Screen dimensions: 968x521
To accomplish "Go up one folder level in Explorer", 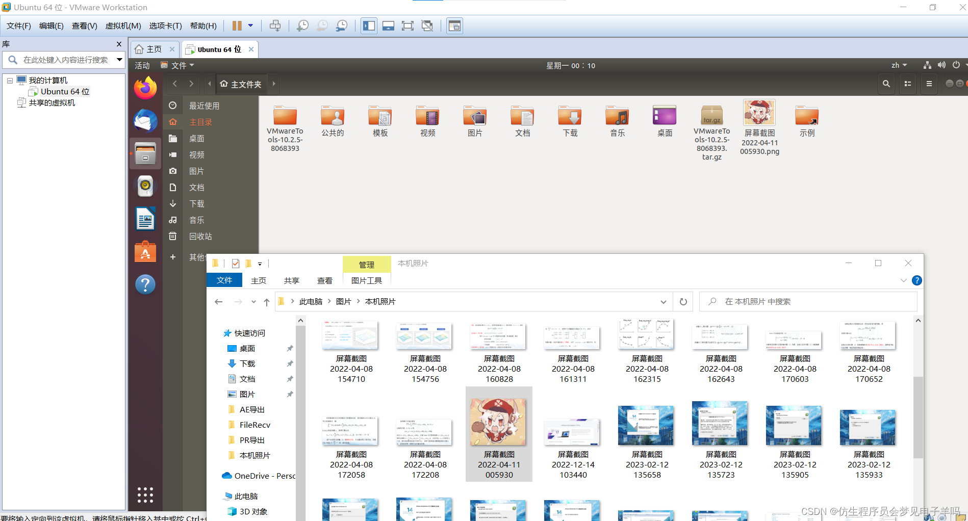I will [x=266, y=302].
